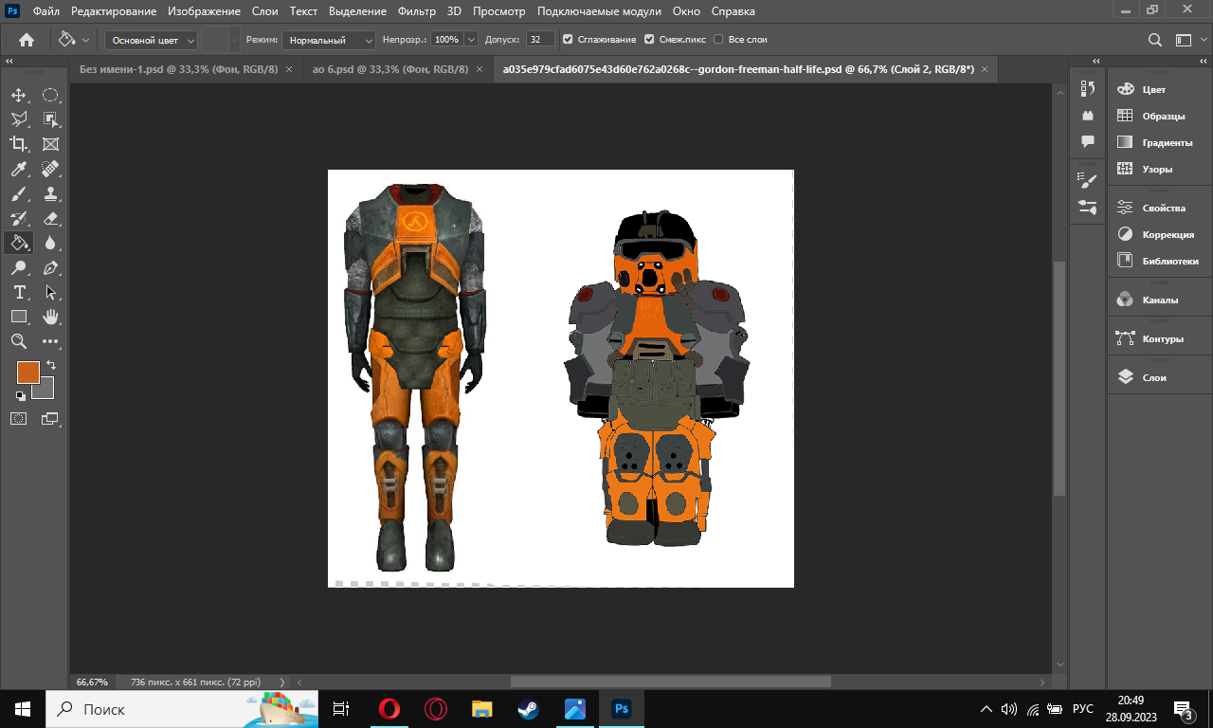Image resolution: width=1213 pixels, height=728 pixels.
Task: Select the Type tool
Action: pos(19,292)
